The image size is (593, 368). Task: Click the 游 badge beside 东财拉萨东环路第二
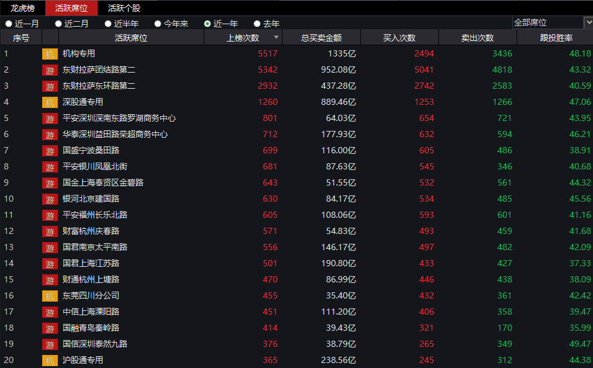[x=50, y=86]
